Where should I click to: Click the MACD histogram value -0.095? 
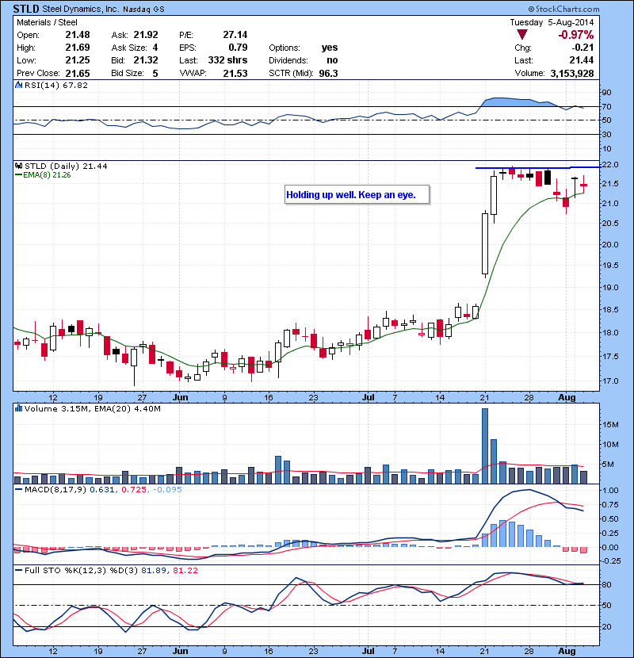point(167,489)
